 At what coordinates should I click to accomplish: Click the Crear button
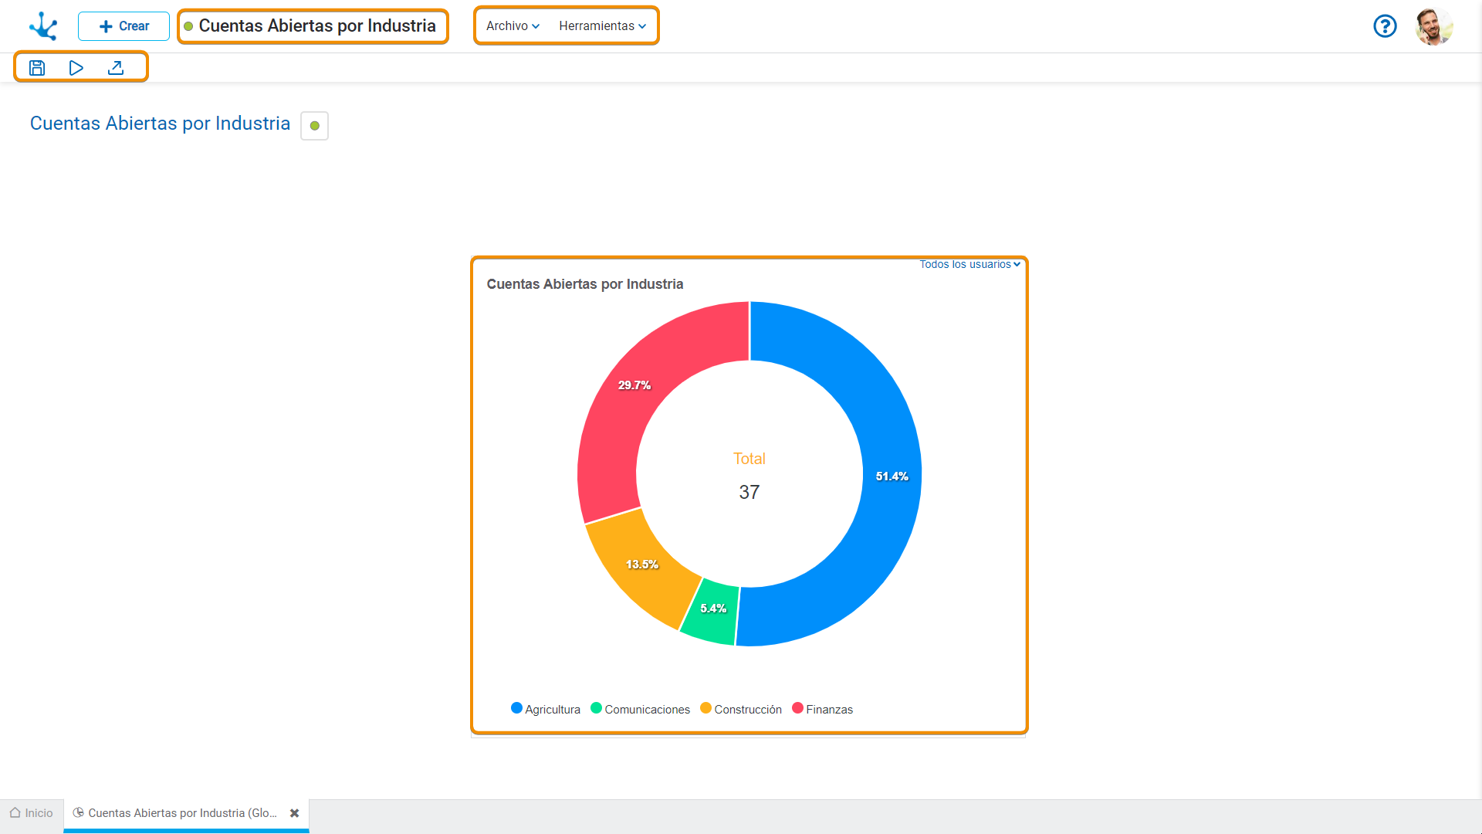pos(123,26)
